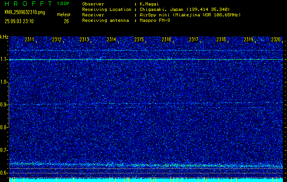
Task: Click the 1.0 frequency axis label
Action: point(4,82)
